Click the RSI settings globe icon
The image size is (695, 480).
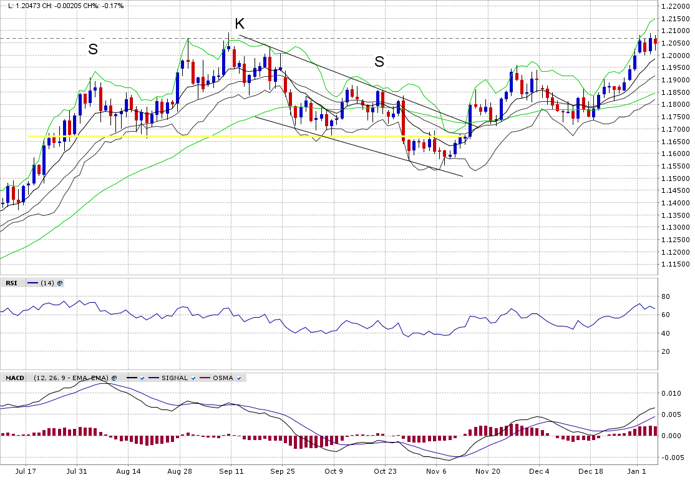60,283
